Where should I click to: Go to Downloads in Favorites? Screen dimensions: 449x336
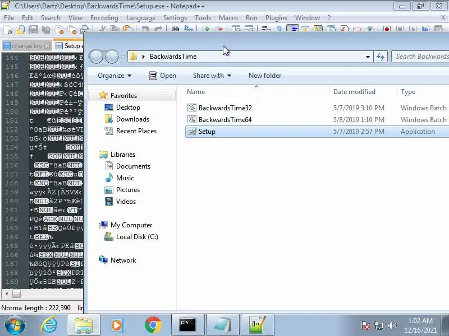132,119
